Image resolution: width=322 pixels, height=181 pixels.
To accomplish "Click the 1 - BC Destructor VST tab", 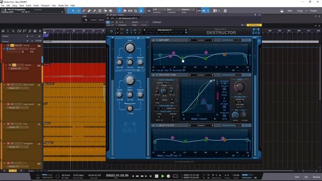I will click(x=126, y=18).
